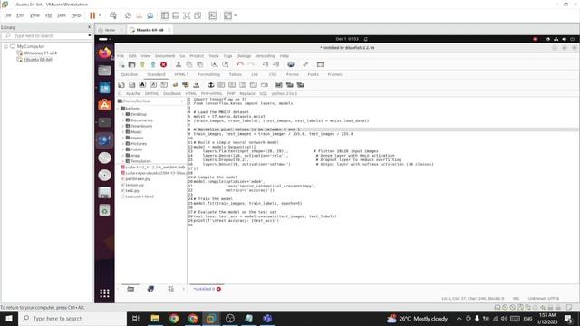Click the Bluefish save as icon
The width and height of the screenshot is (580, 326).
(x=153, y=64)
